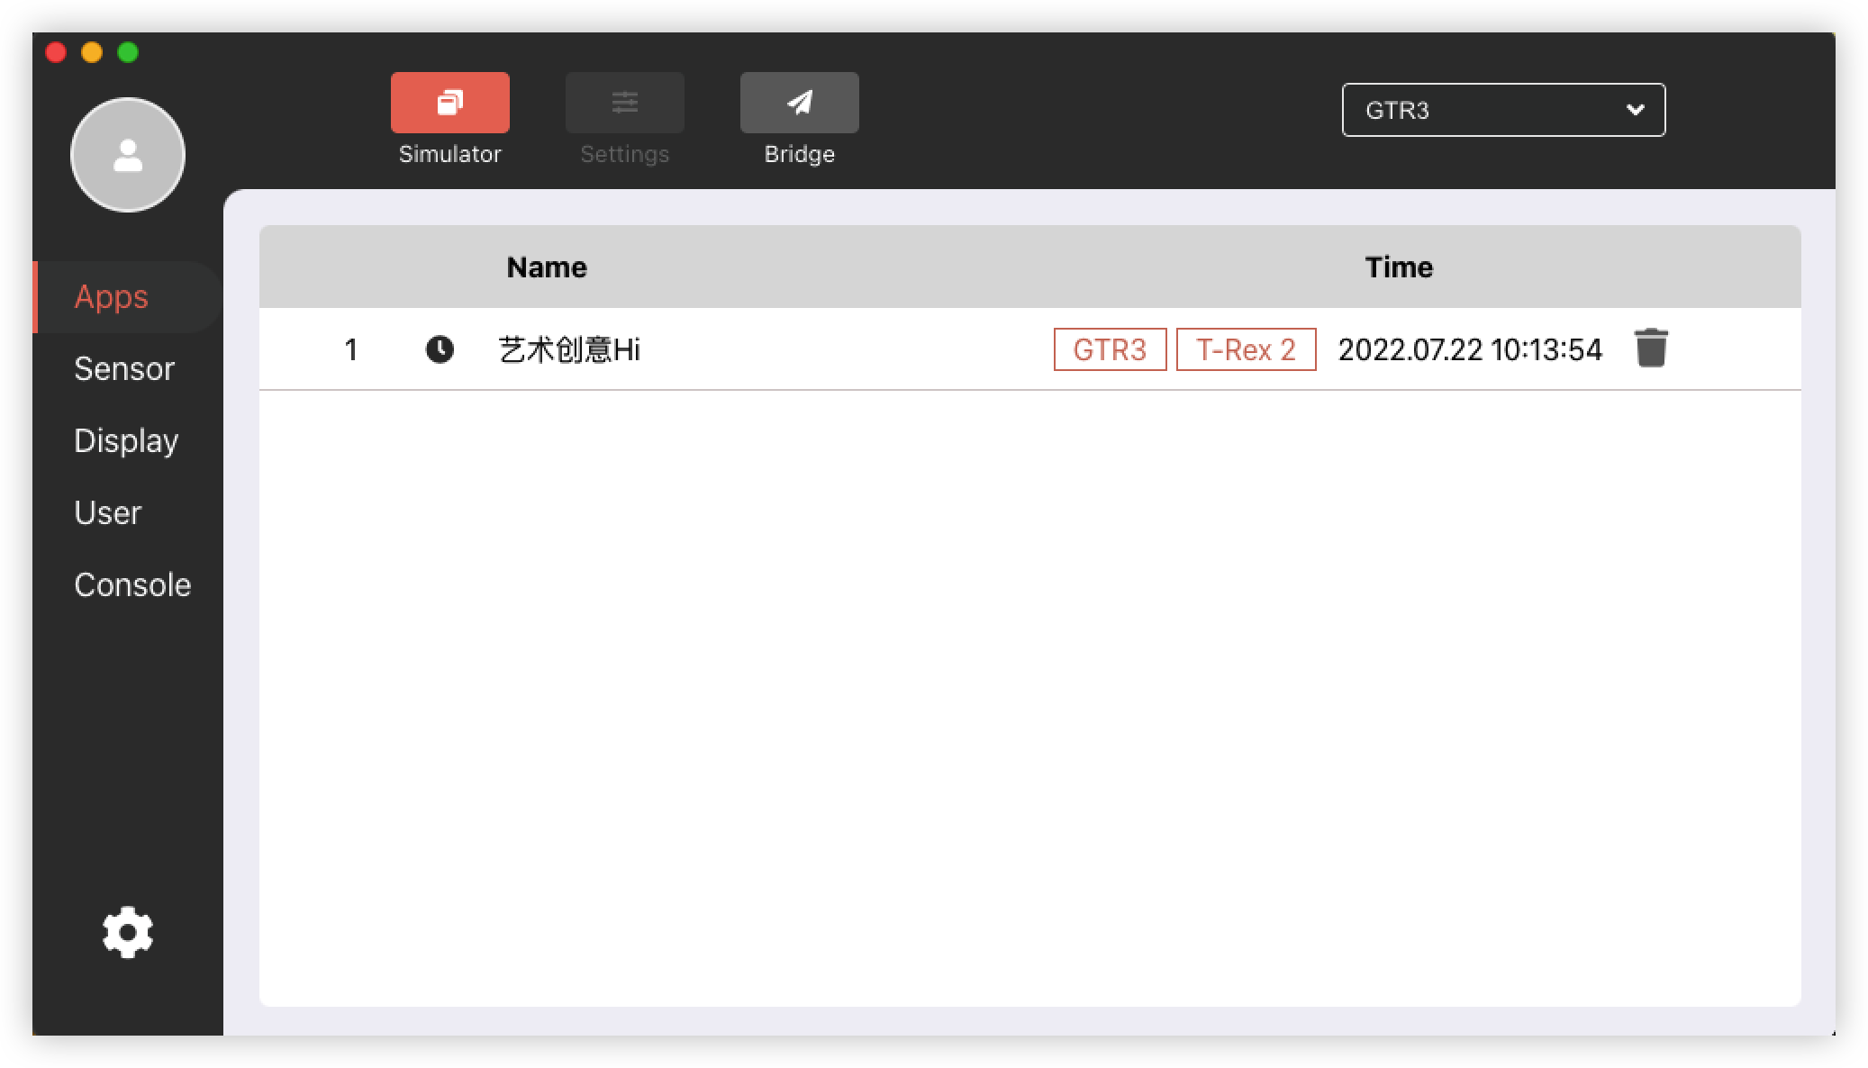Switch to the Console section

pyautogui.click(x=132, y=584)
